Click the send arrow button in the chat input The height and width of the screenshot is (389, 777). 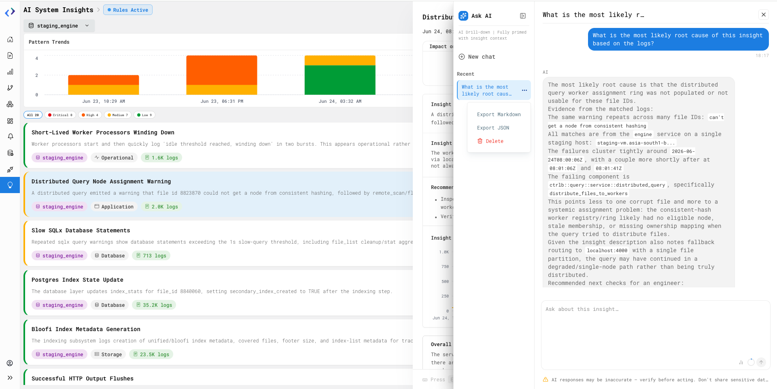tap(761, 362)
